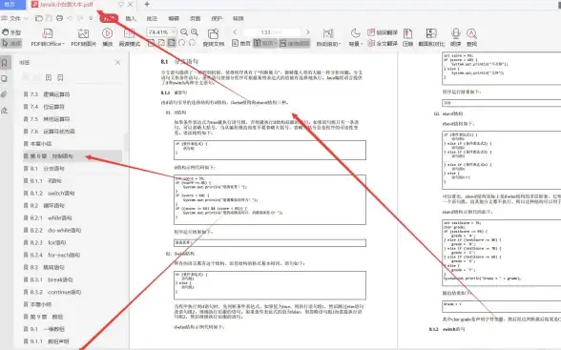561x350 pixels.
Task: Toggle 单页 single page view
Action: [x=241, y=43]
